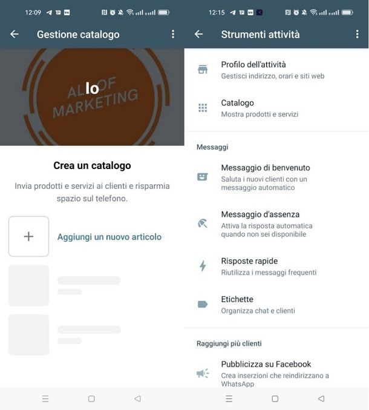369x410 pixels.
Task: Tap the megaphone icon for Pubblicizza su Facebook
Action: 203,373
